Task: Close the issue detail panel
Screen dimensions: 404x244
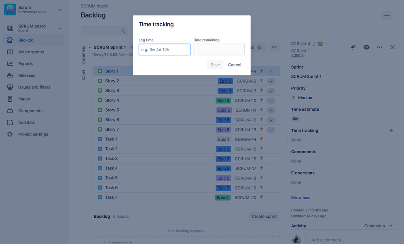Action: coord(392,47)
